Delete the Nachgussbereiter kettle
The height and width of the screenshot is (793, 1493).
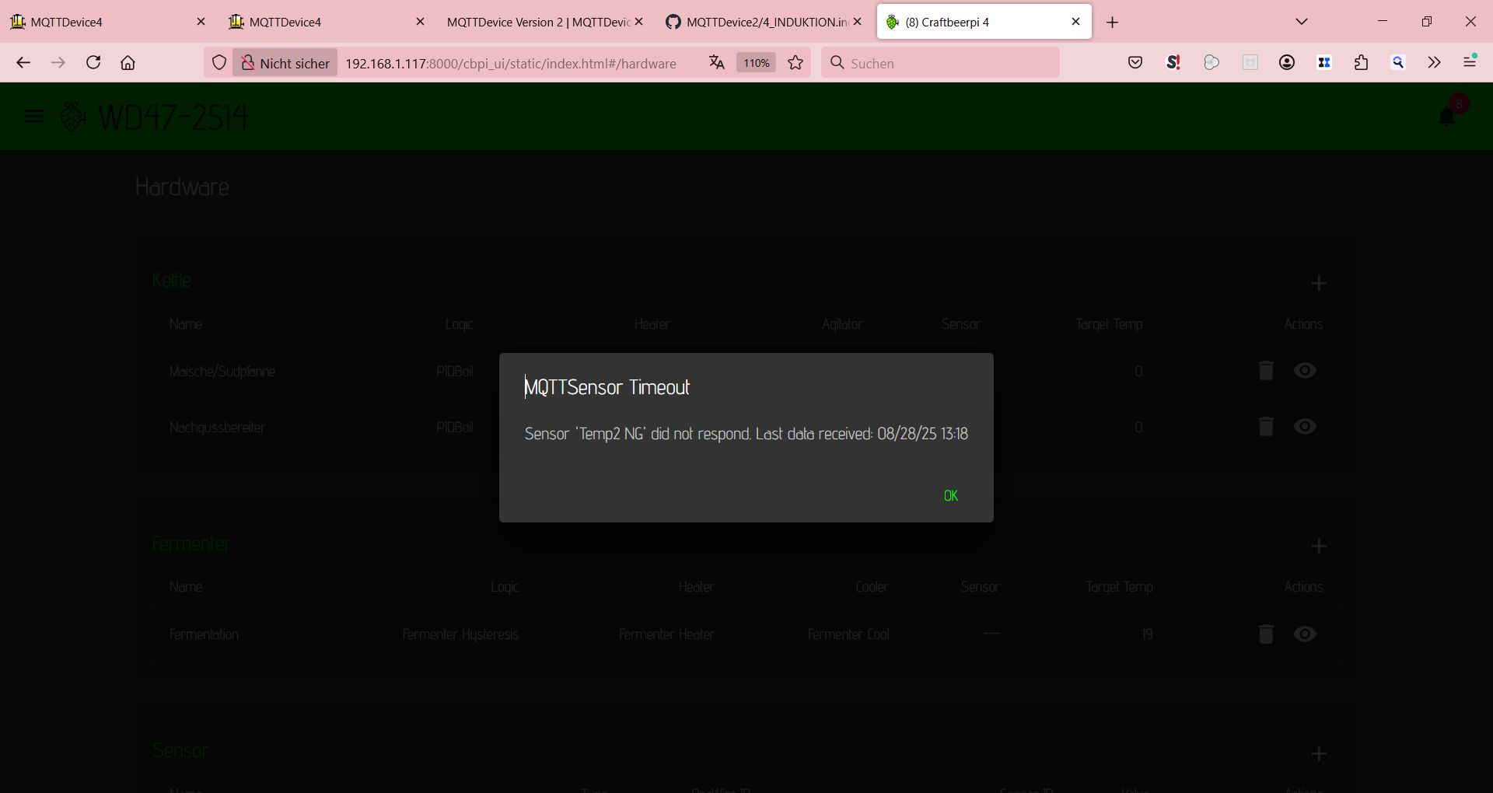(x=1266, y=427)
